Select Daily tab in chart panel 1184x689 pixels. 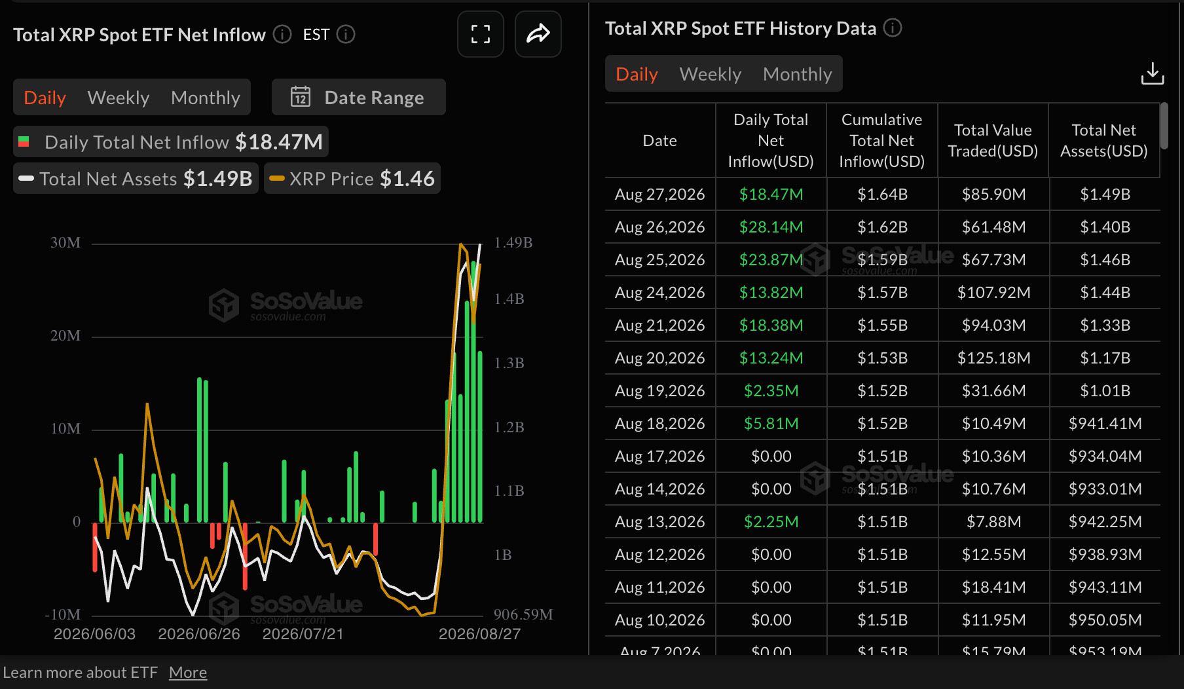[x=45, y=98]
